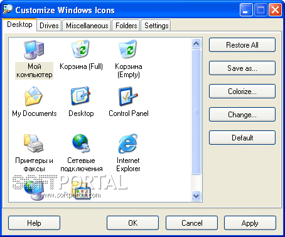The height and width of the screenshot is (237, 285).
Task: Close the Customize Windows Icons window
Action: (x=275, y=10)
